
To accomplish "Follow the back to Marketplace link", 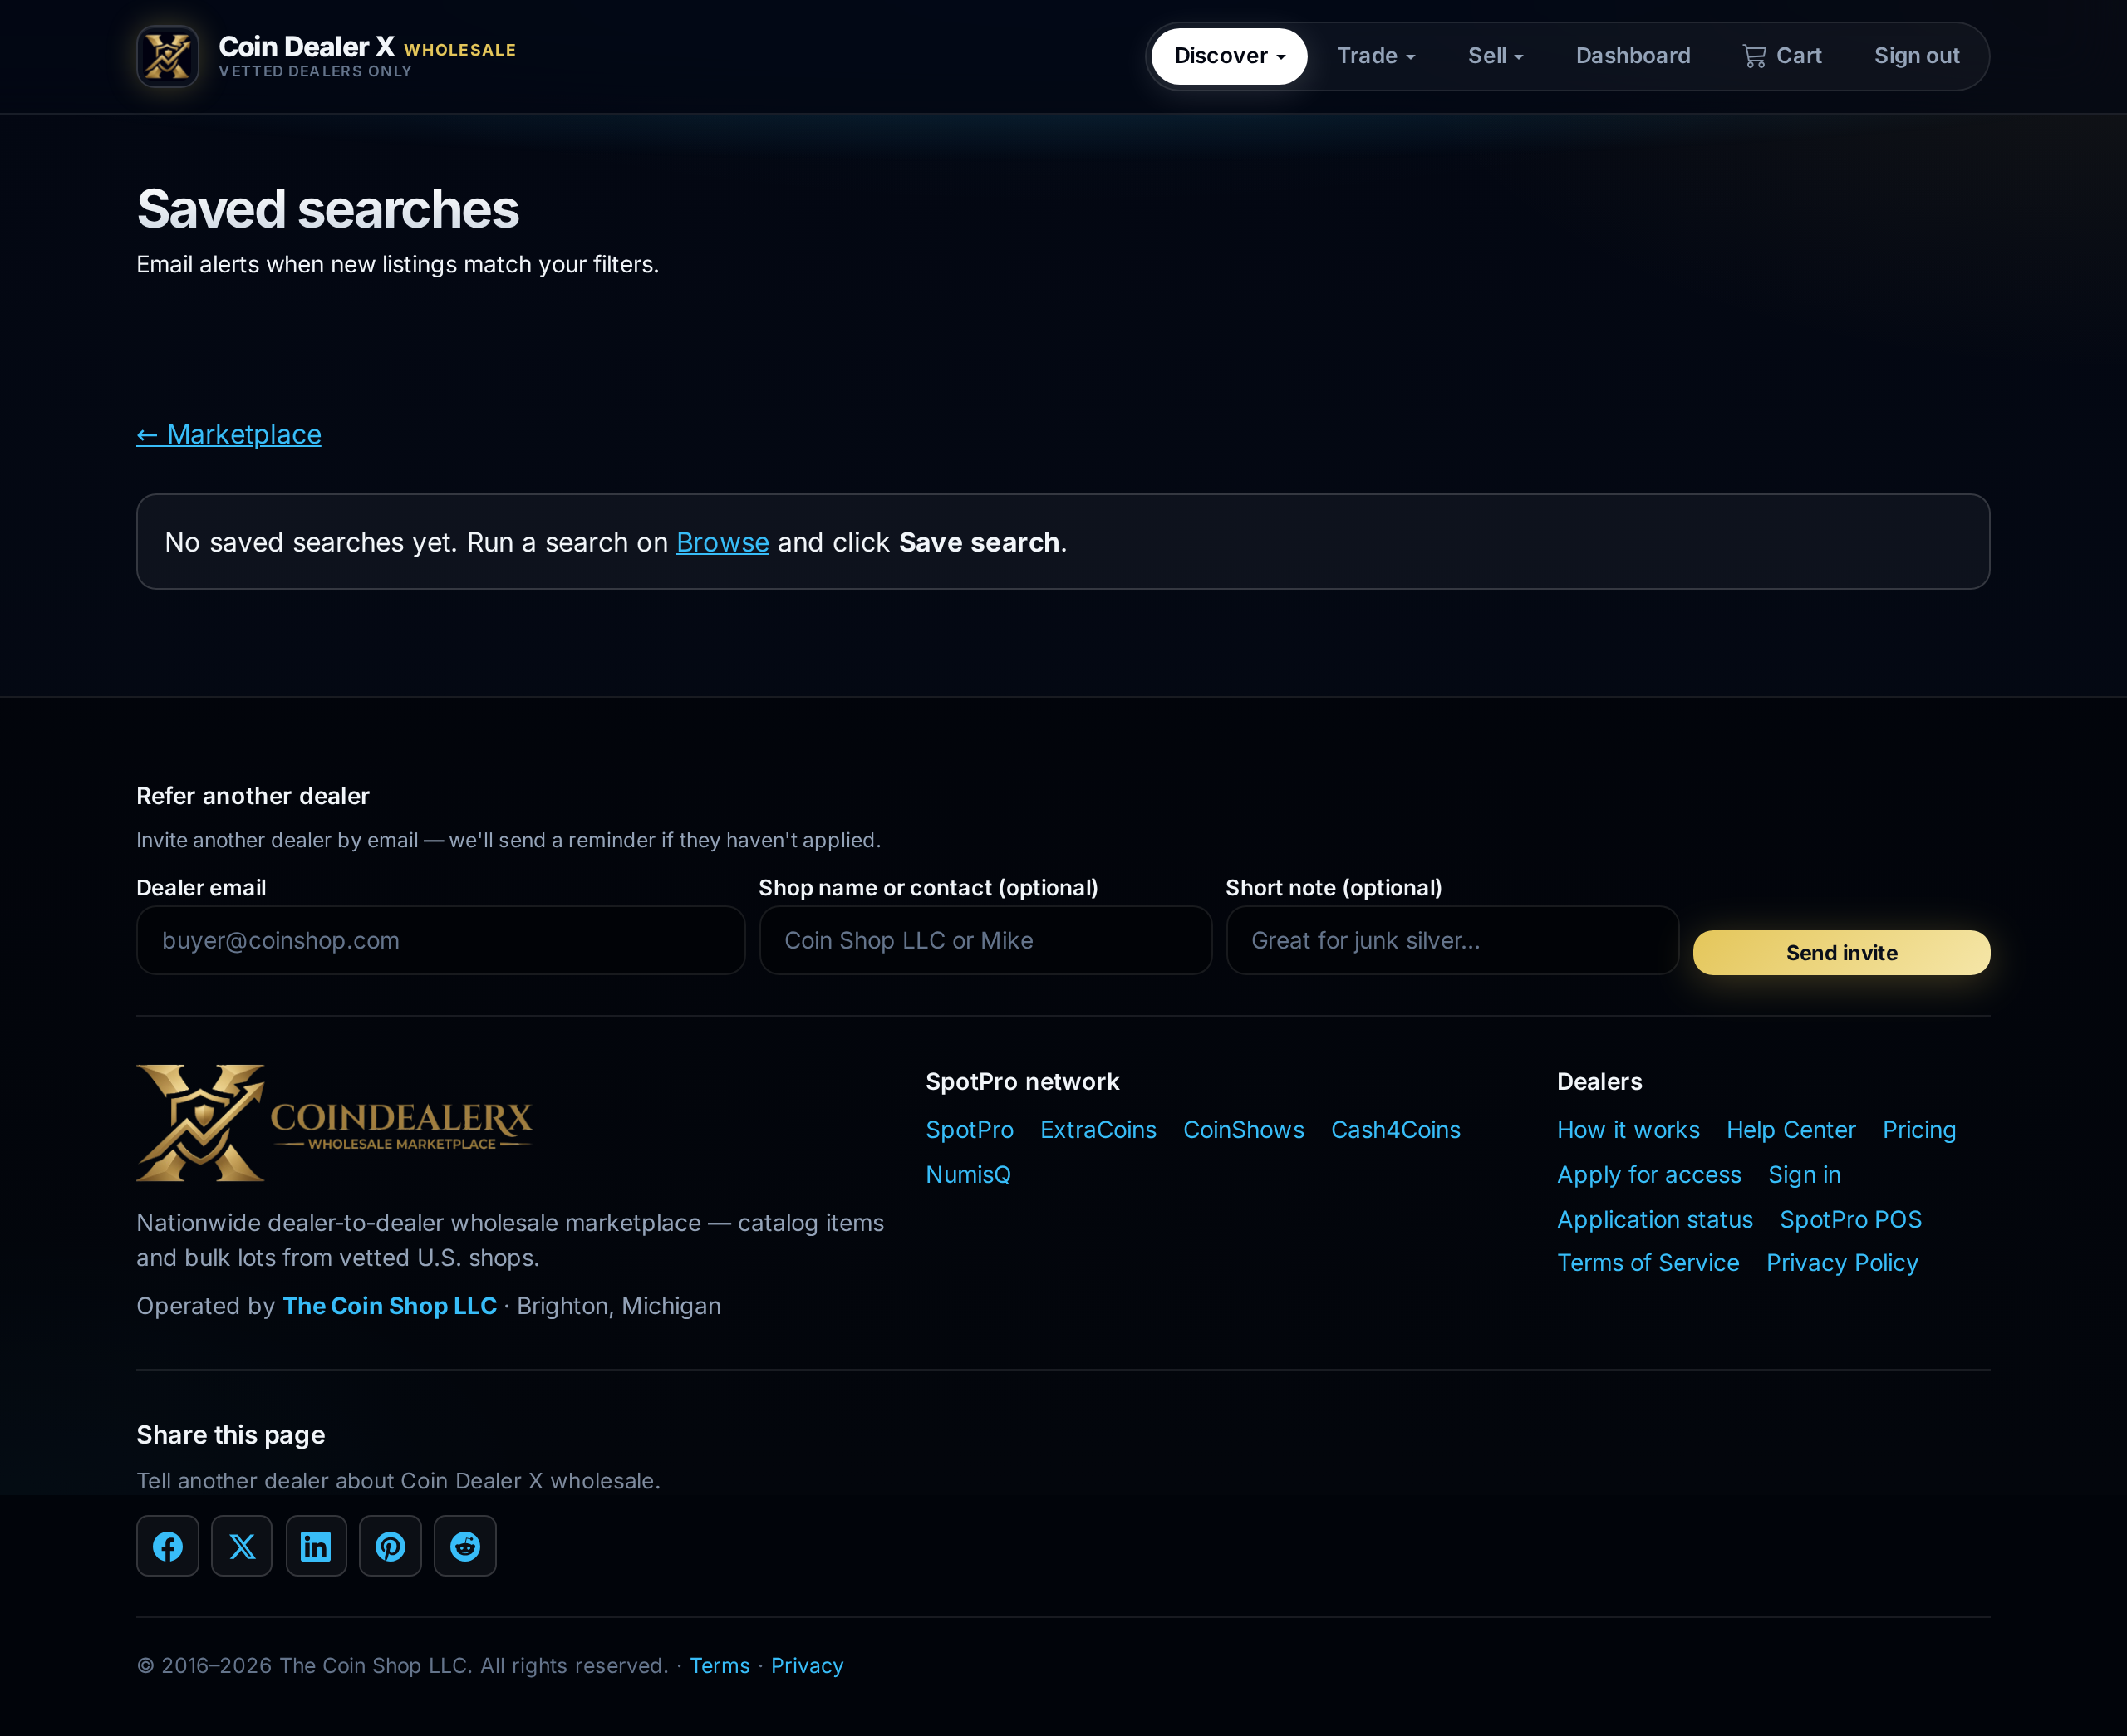I will coord(229,434).
